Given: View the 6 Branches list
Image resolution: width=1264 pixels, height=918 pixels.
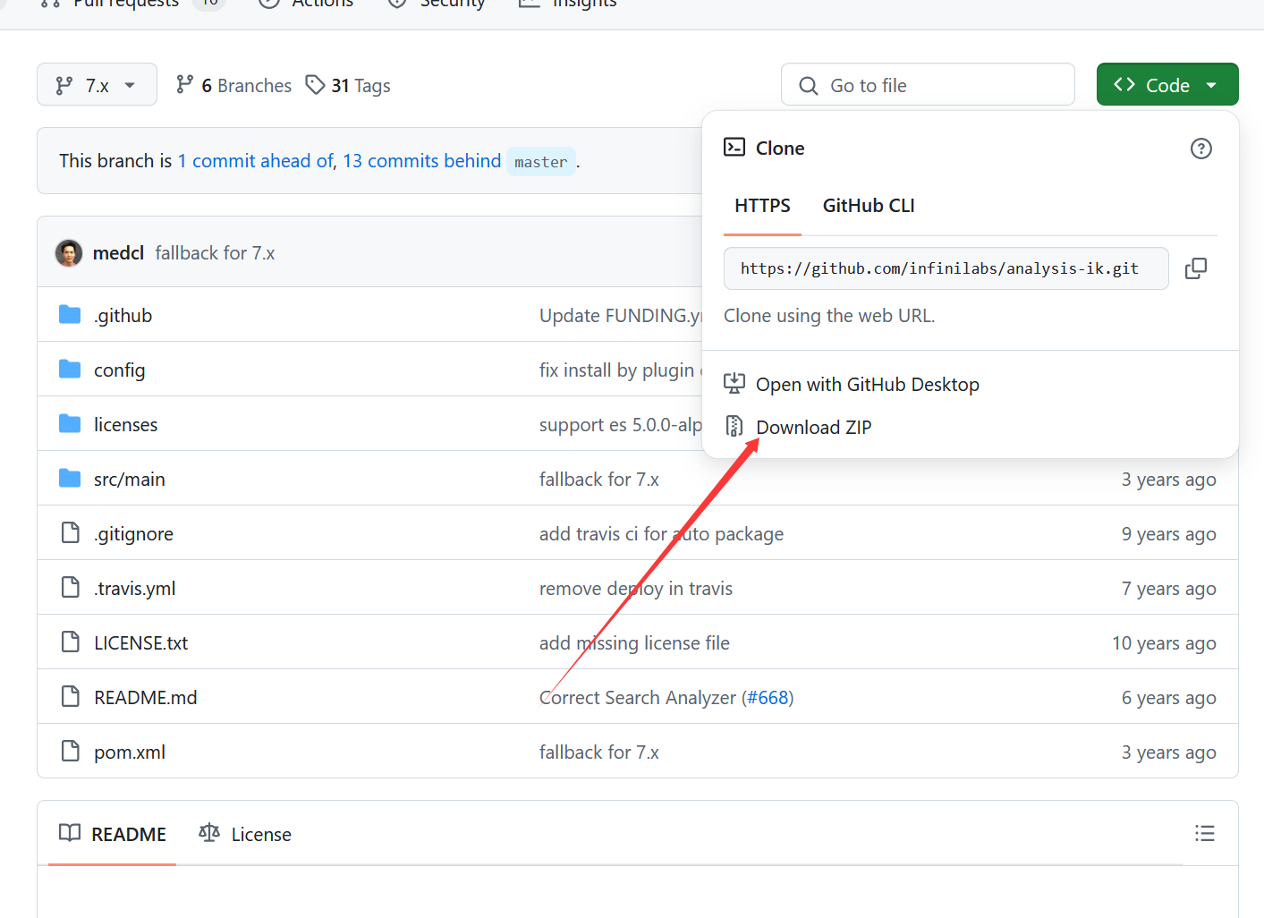Looking at the screenshot, I should click(x=233, y=85).
